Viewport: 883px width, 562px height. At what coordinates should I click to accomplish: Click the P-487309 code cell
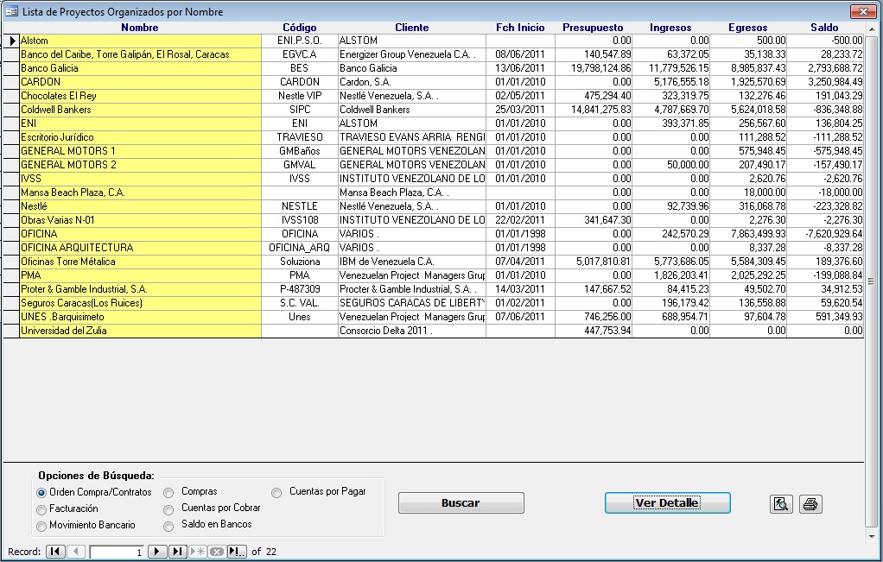tap(300, 289)
